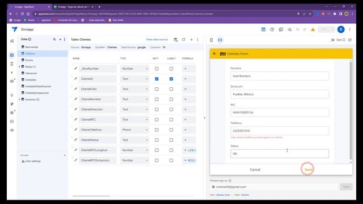Enable LABEL checkbox for ClienteRFC
The height and width of the screenshot is (204, 363).
tap(171, 120)
